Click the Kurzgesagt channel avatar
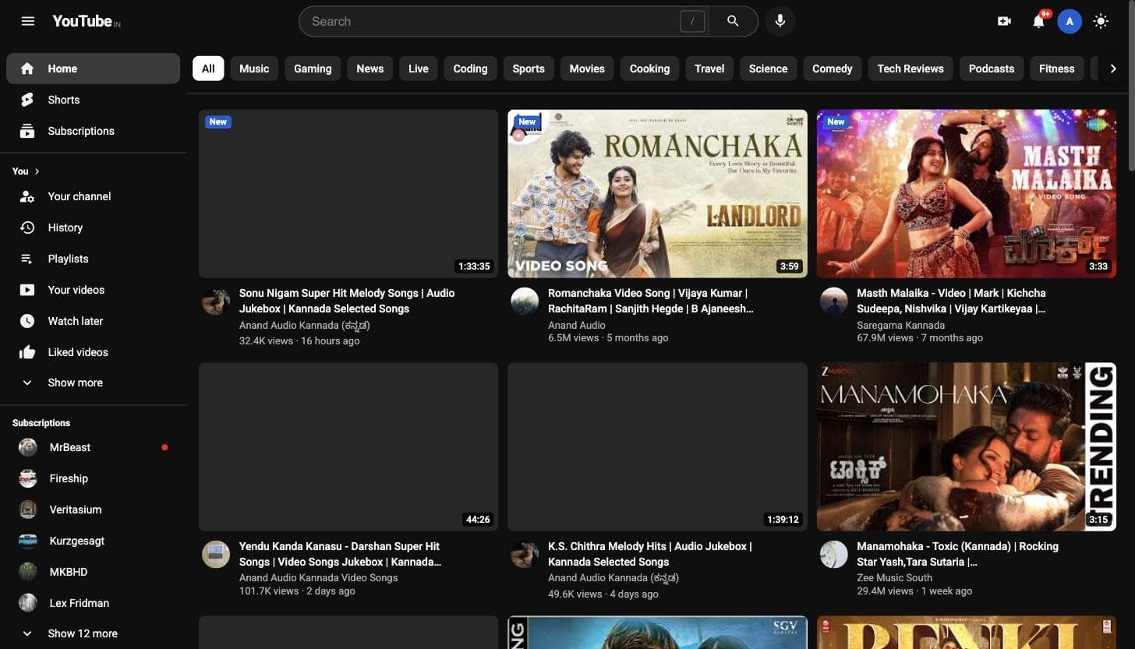The height and width of the screenshot is (649, 1135). (27, 541)
